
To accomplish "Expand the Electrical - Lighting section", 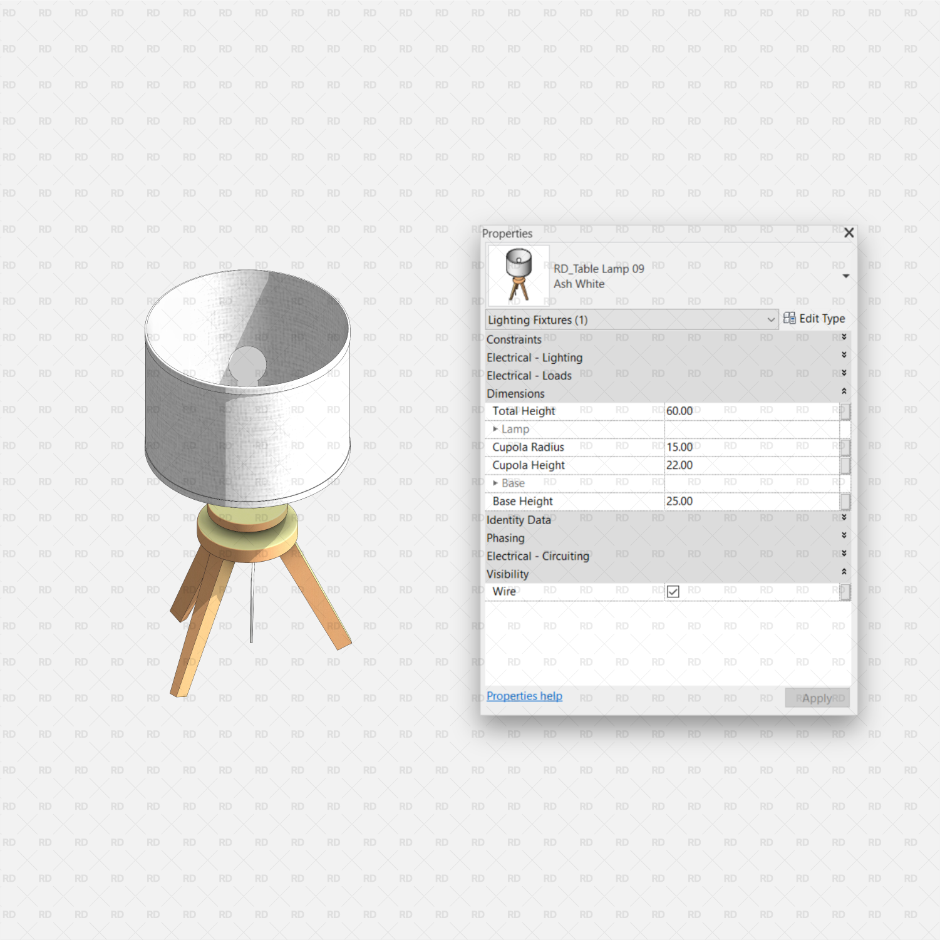I will (x=844, y=354).
